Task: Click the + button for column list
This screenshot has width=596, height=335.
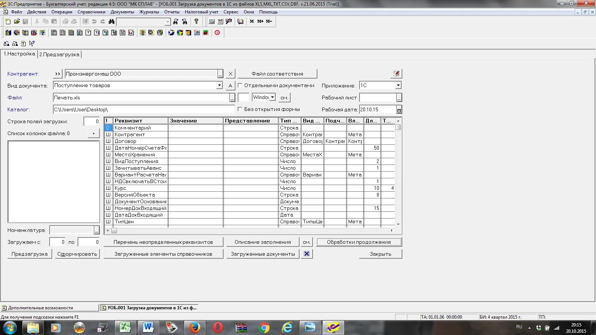Action: (x=93, y=133)
